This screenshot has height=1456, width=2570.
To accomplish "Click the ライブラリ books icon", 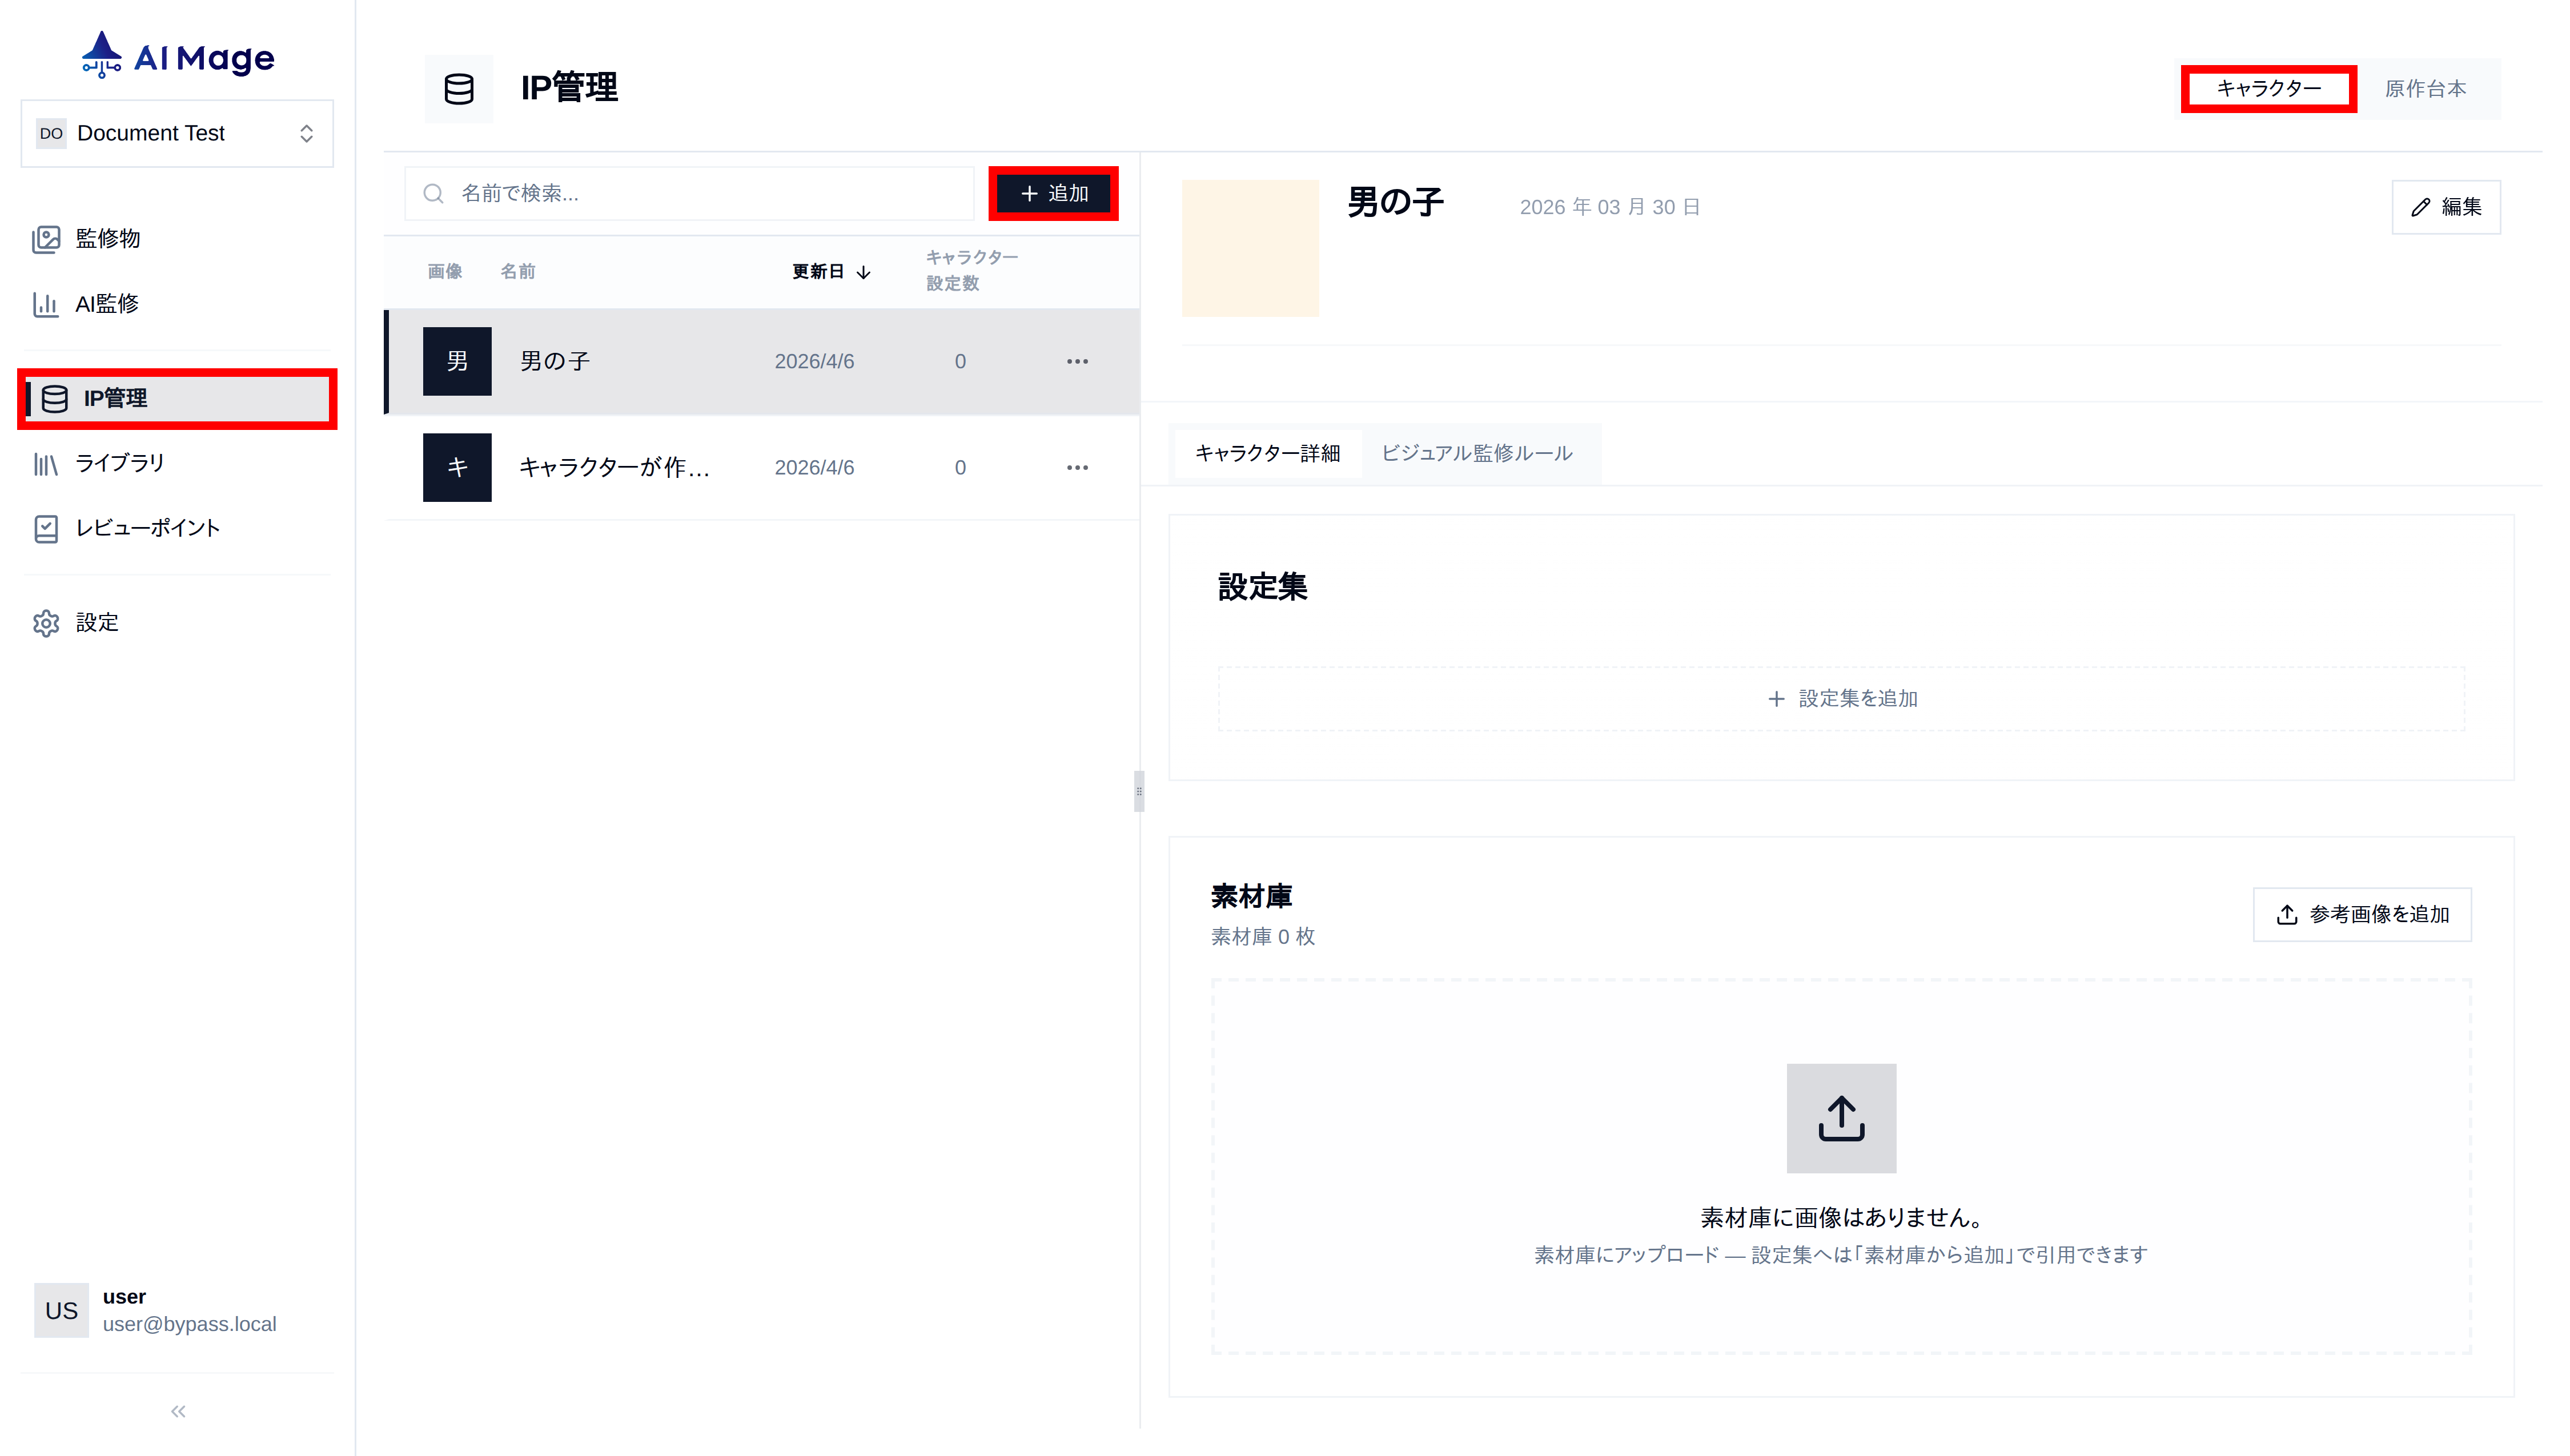I will tap(46, 464).
